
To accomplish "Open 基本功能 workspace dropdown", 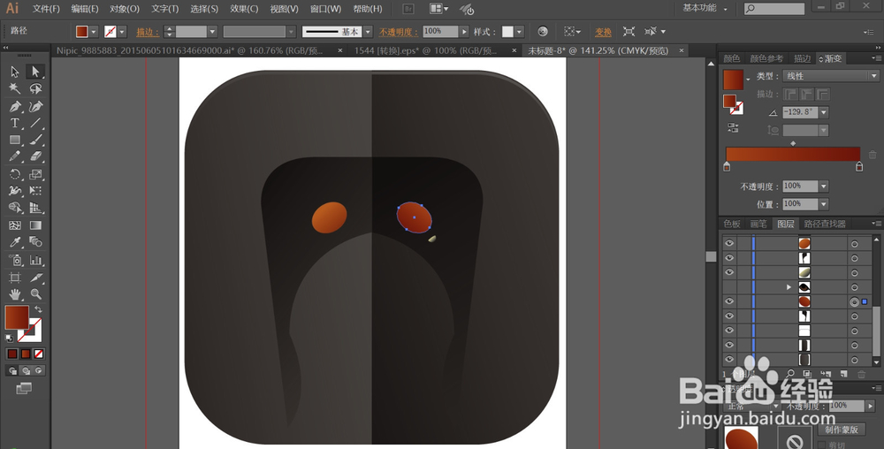I will [705, 9].
